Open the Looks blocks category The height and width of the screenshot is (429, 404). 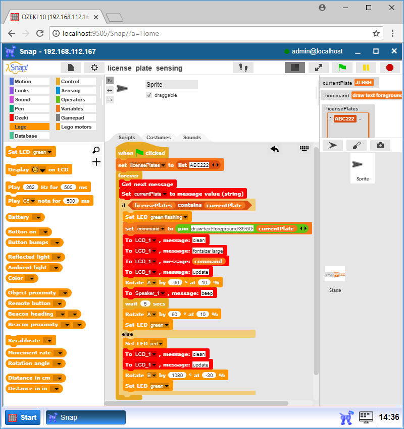point(29,90)
